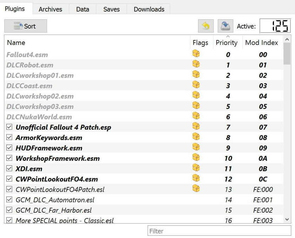Select the XDI.esm plugin name
This screenshot has width=295, height=238.
pos(29,168)
